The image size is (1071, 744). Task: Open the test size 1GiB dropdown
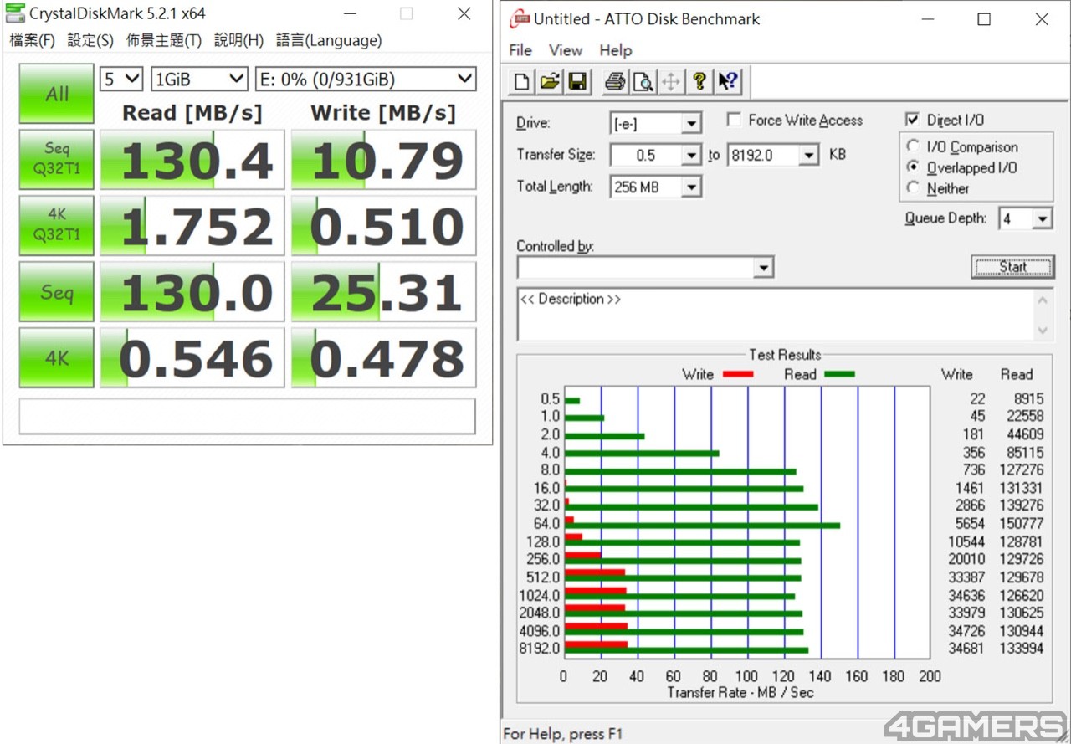point(199,80)
